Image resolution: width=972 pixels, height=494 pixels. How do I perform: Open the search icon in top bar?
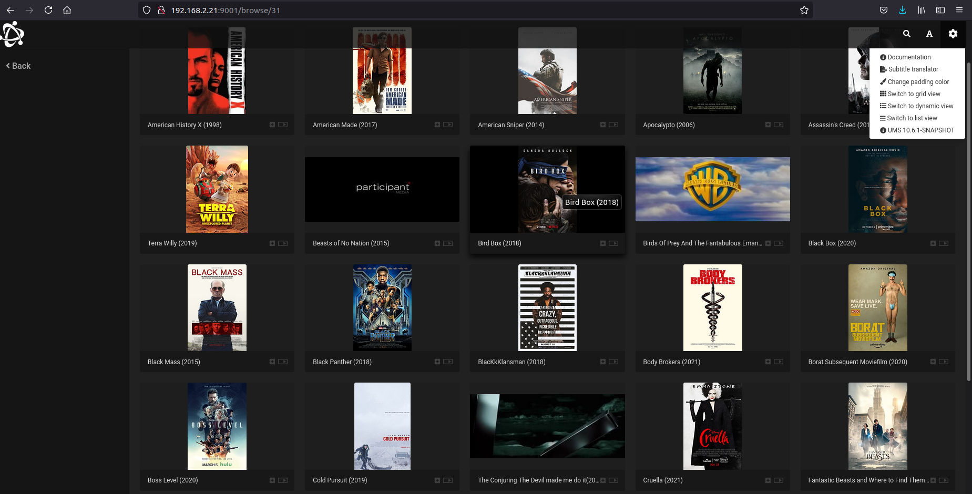coord(906,34)
